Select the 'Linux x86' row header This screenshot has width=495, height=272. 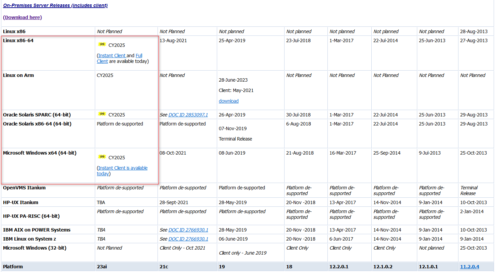tap(14, 31)
